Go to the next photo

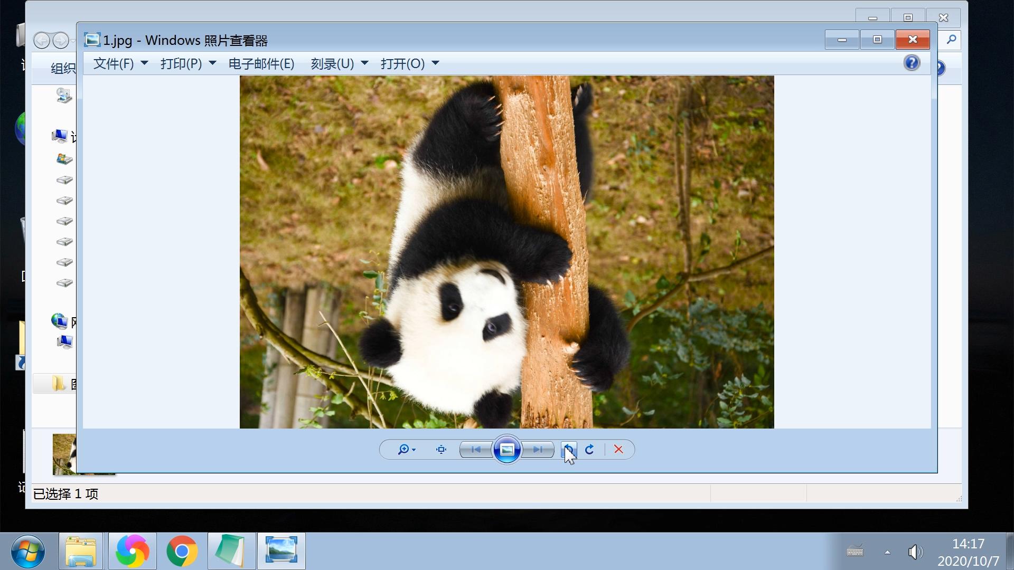pos(538,449)
